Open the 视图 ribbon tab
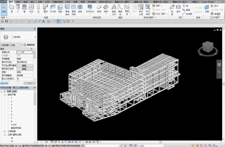The image size is (225, 147). 75,2
